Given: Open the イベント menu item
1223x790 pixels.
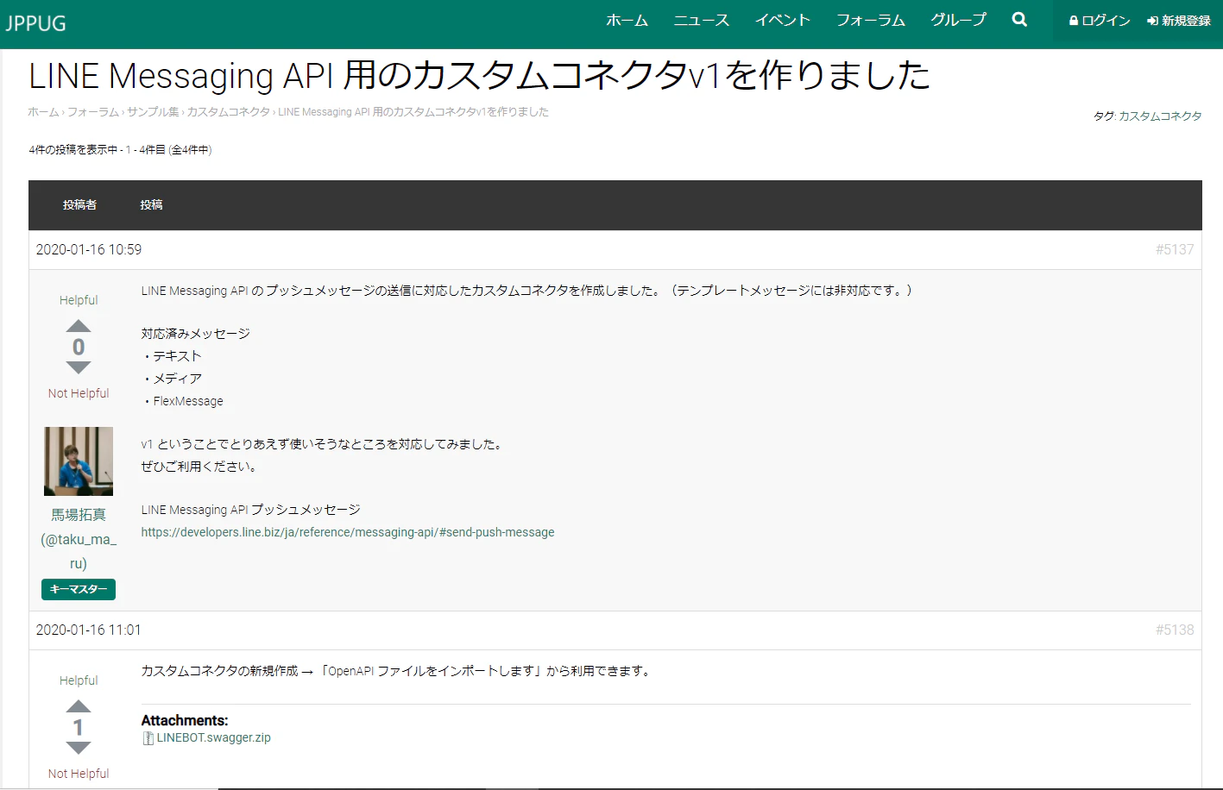Looking at the screenshot, I should pyautogui.click(x=783, y=20).
